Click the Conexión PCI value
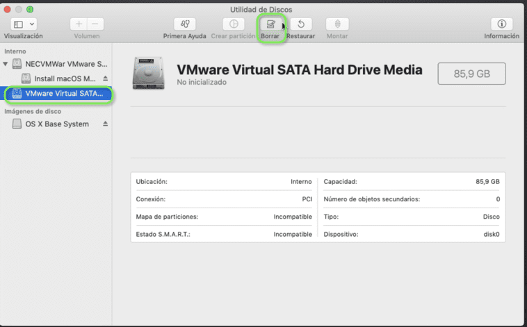 click(307, 199)
